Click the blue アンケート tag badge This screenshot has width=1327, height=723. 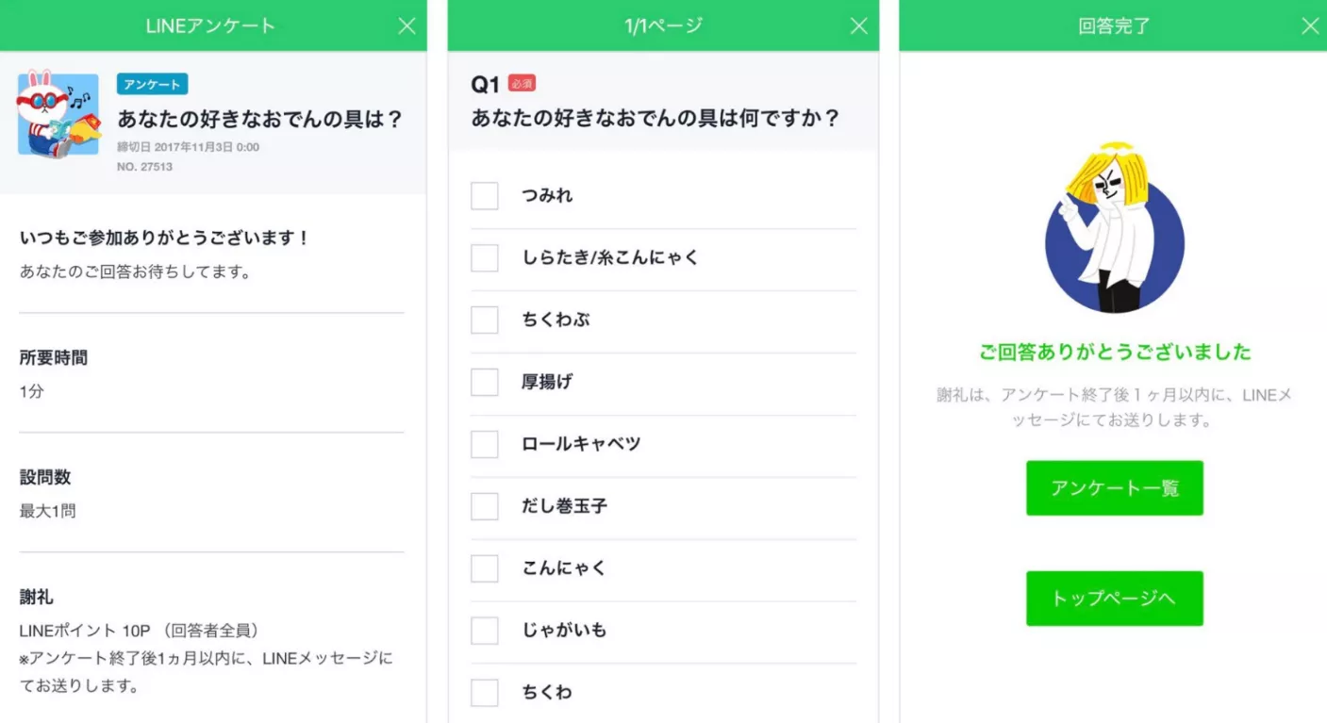tap(152, 85)
